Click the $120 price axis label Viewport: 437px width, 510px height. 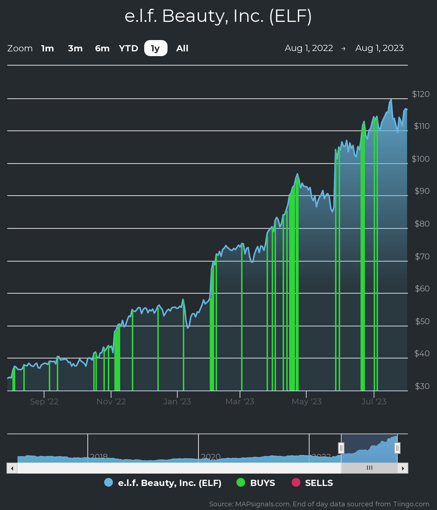point(421,94)
